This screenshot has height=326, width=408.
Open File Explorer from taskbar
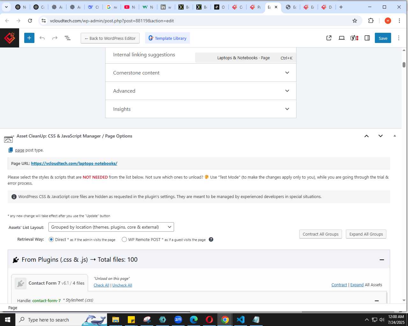[x=115, y=320]
